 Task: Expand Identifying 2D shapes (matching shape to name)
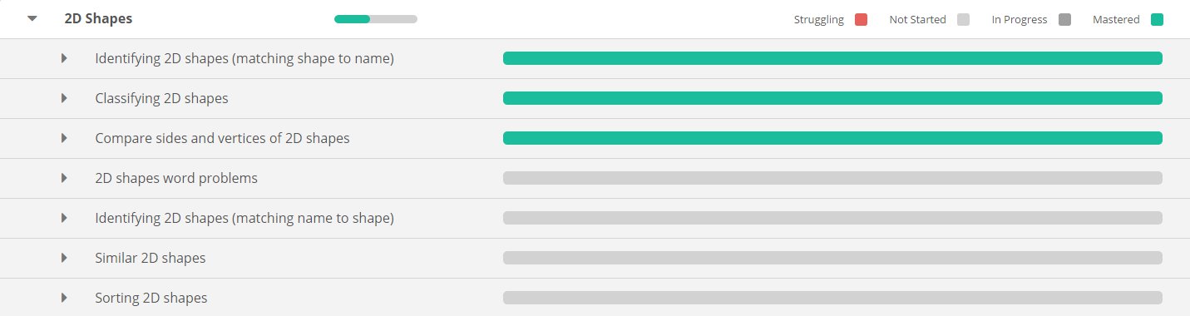tap(64, 58)
